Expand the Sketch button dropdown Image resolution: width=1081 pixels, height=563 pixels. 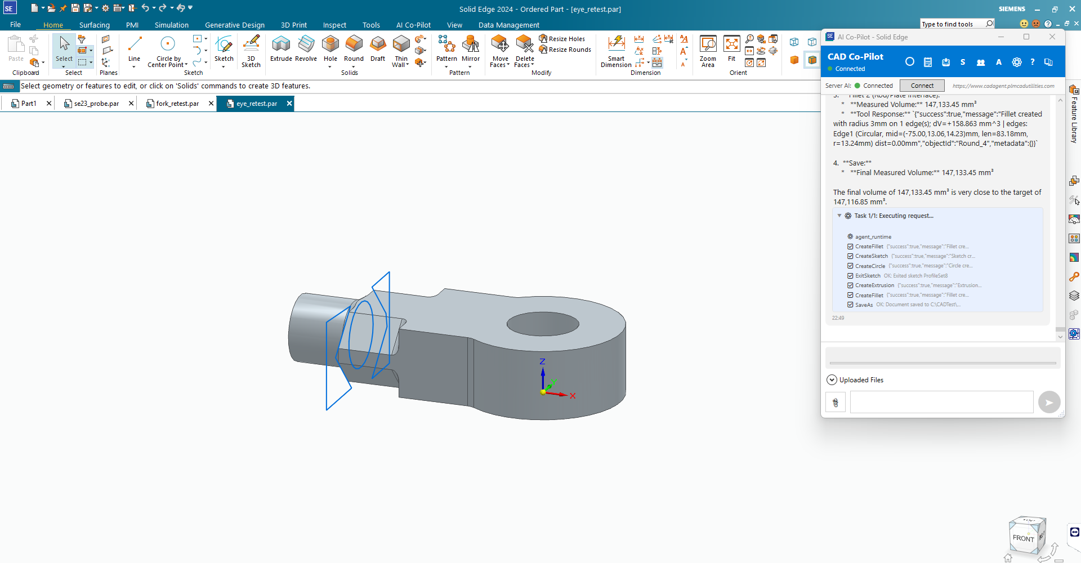click(224, 66)
